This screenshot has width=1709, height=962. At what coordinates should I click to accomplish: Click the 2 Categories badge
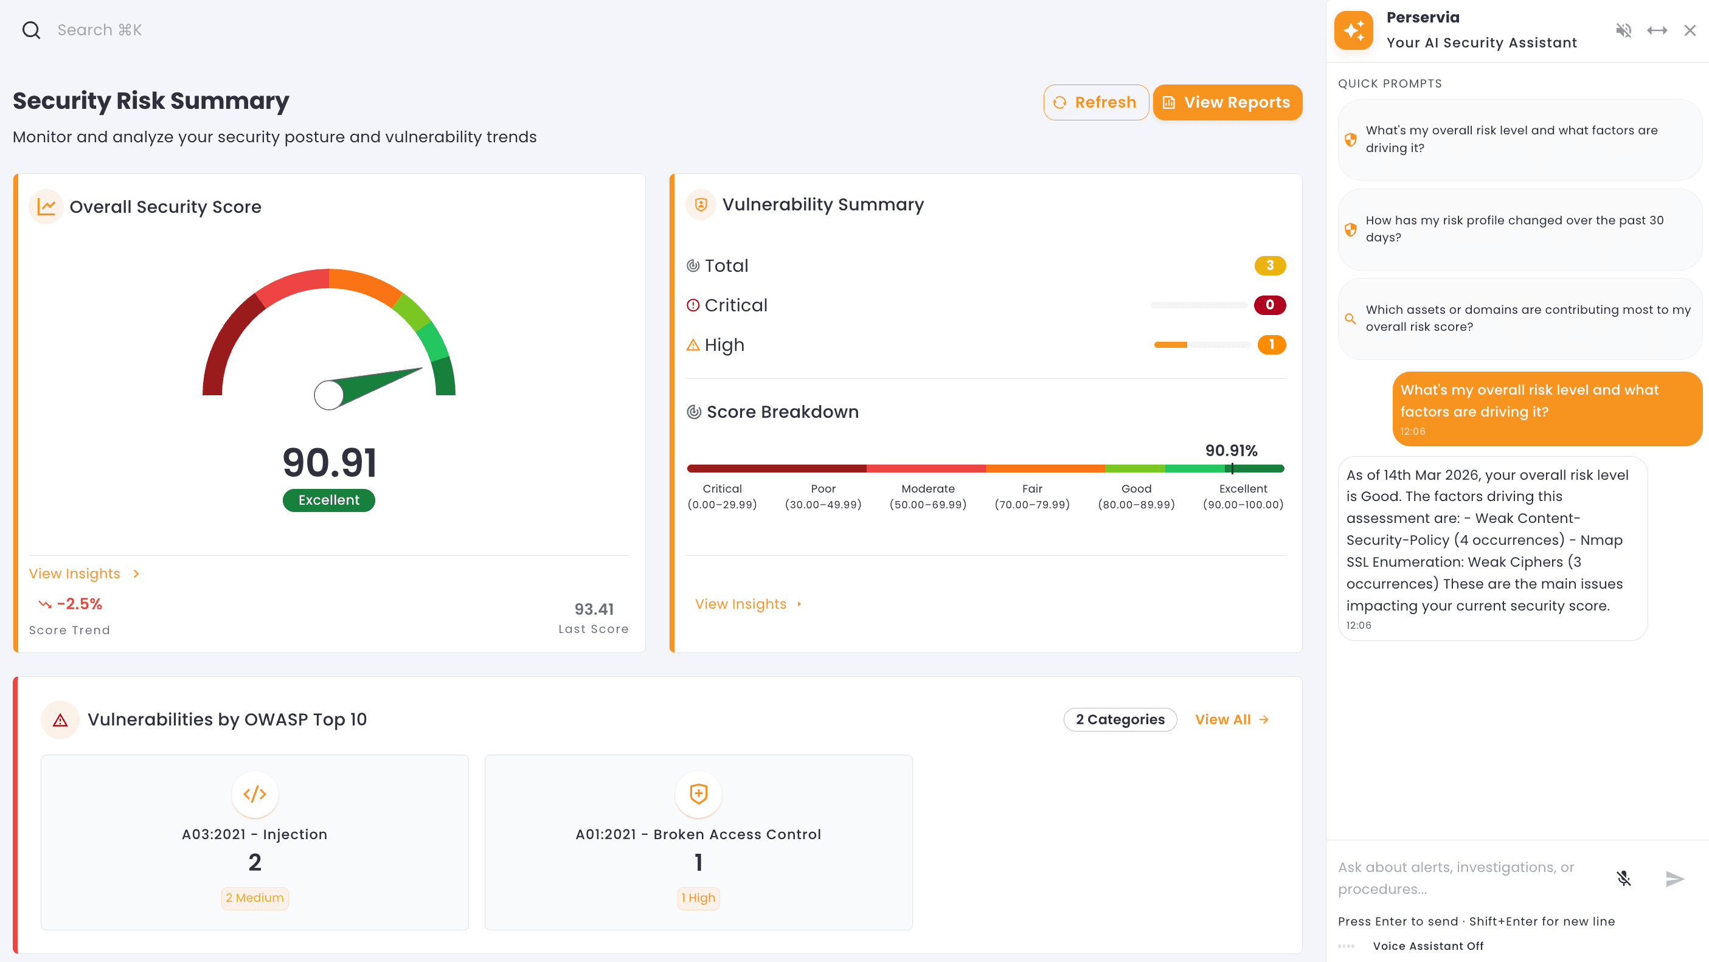pyautogui.click(x=1120, y=719)
